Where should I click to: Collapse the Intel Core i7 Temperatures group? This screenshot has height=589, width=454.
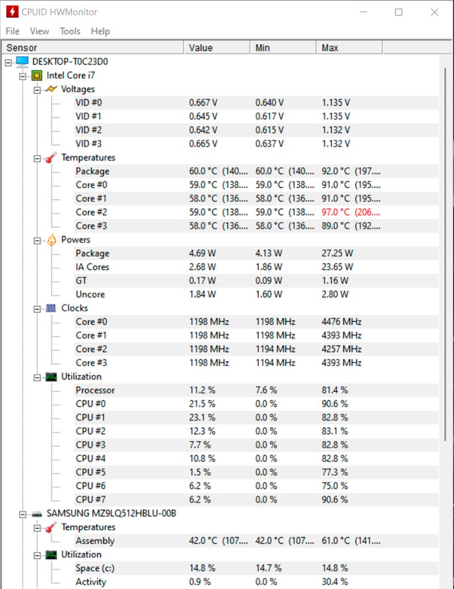[37, 159]
